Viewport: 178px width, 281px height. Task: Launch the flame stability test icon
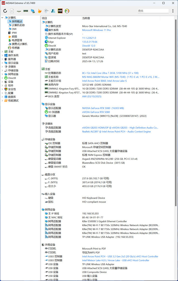point(40,11)
